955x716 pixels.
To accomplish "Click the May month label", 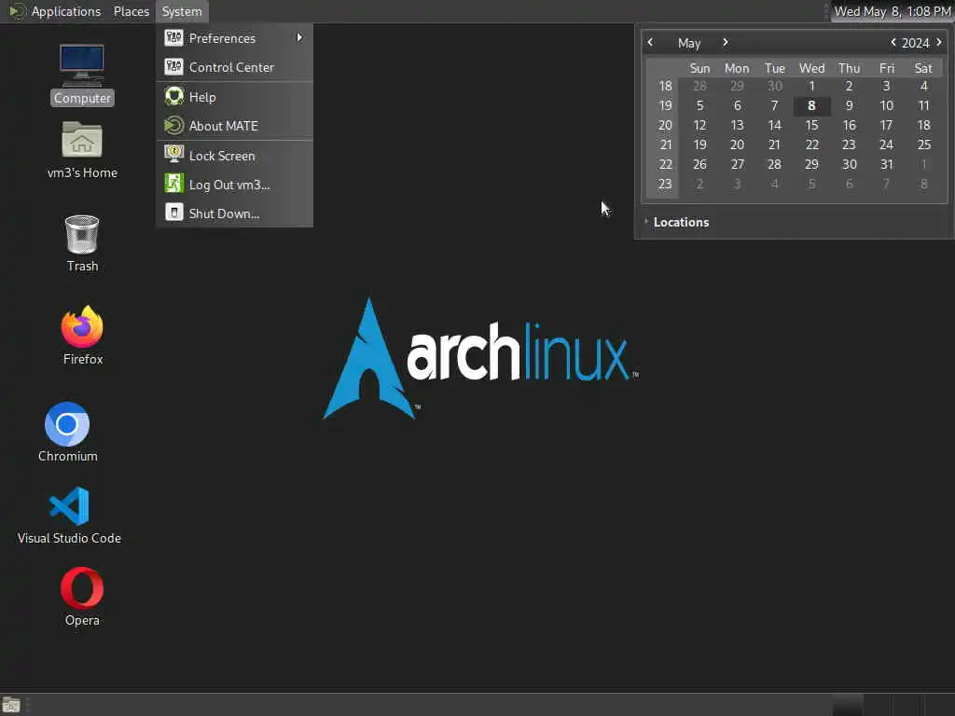I will coord(689,43).
